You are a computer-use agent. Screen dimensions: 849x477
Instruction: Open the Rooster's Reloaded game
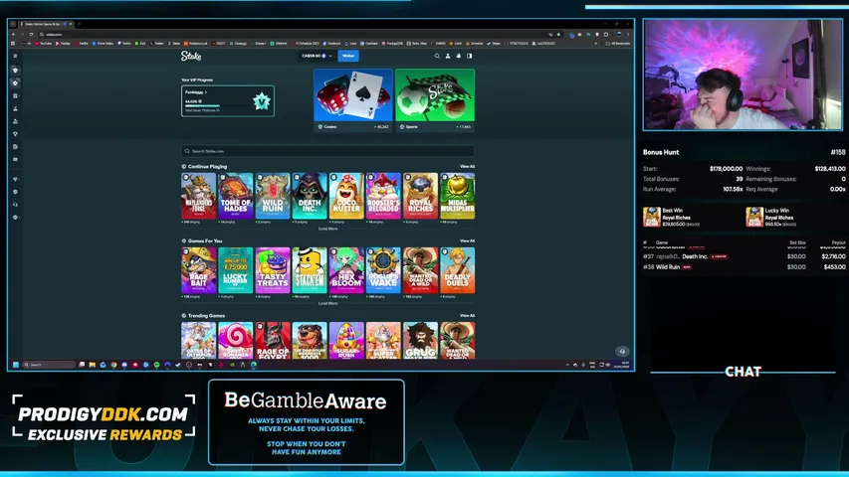click(383, 196)
